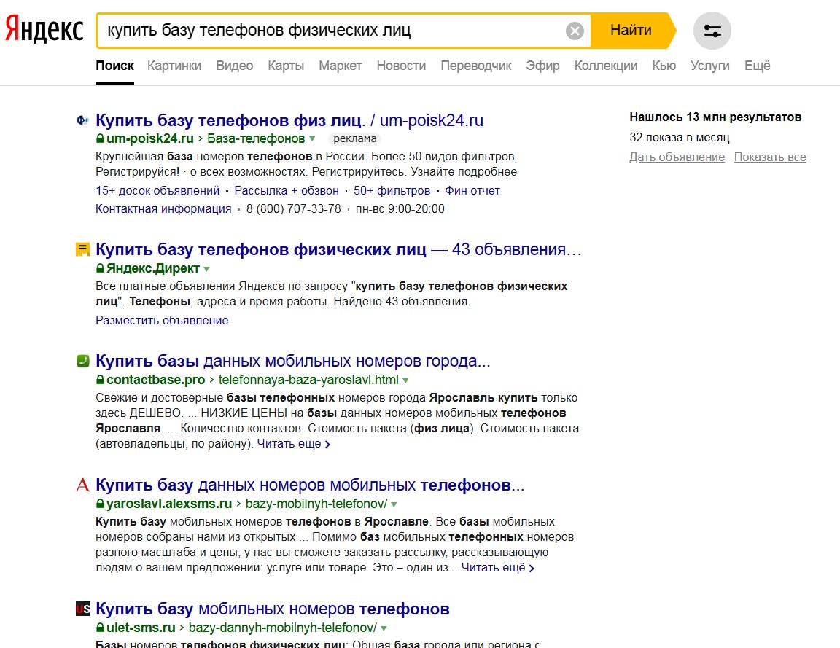
Task: Click um-poisk24.ru green domain link
Action: (x=150, y=138)
